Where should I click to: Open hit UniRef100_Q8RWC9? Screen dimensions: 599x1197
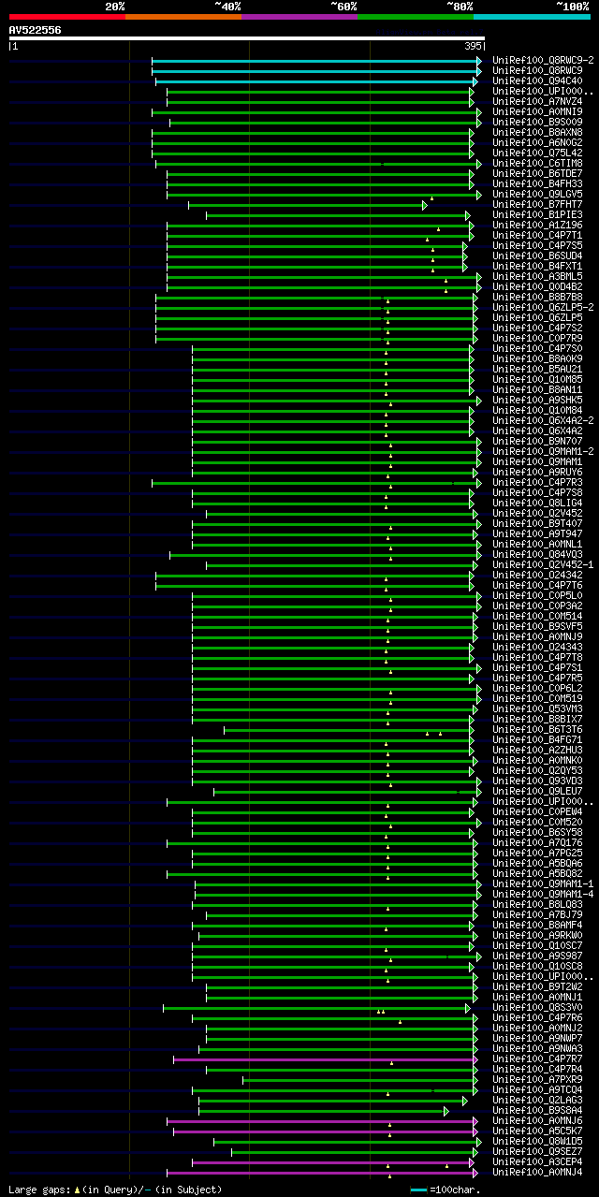click(538, 70)
